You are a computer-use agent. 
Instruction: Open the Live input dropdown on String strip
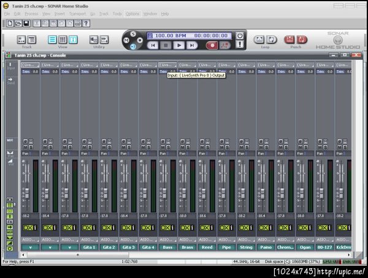click(247, 65)
